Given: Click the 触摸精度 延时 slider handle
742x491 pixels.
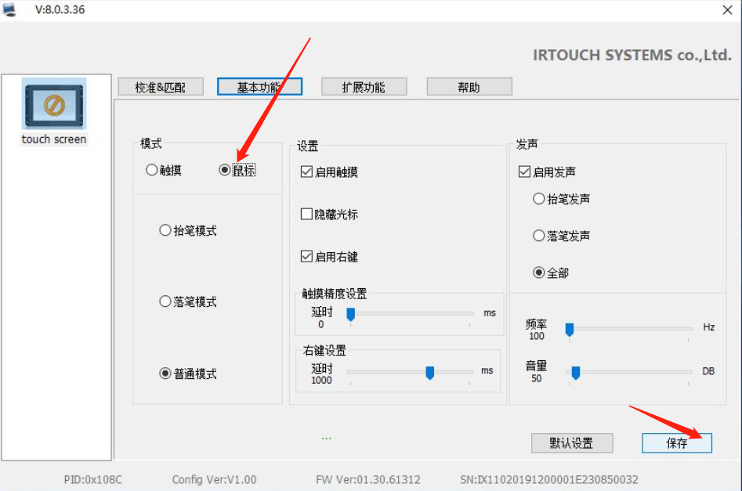Looking at the screenshot, I should [351, 315].
